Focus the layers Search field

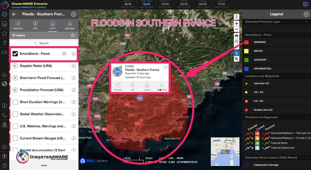44,43
